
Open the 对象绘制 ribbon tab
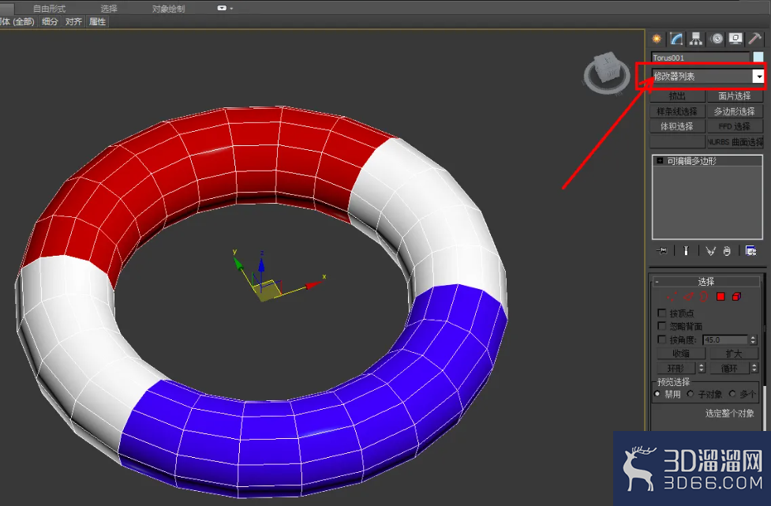pos(168,9)
